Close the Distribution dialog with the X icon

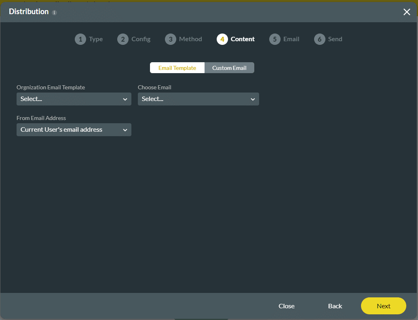pos(407,12)
